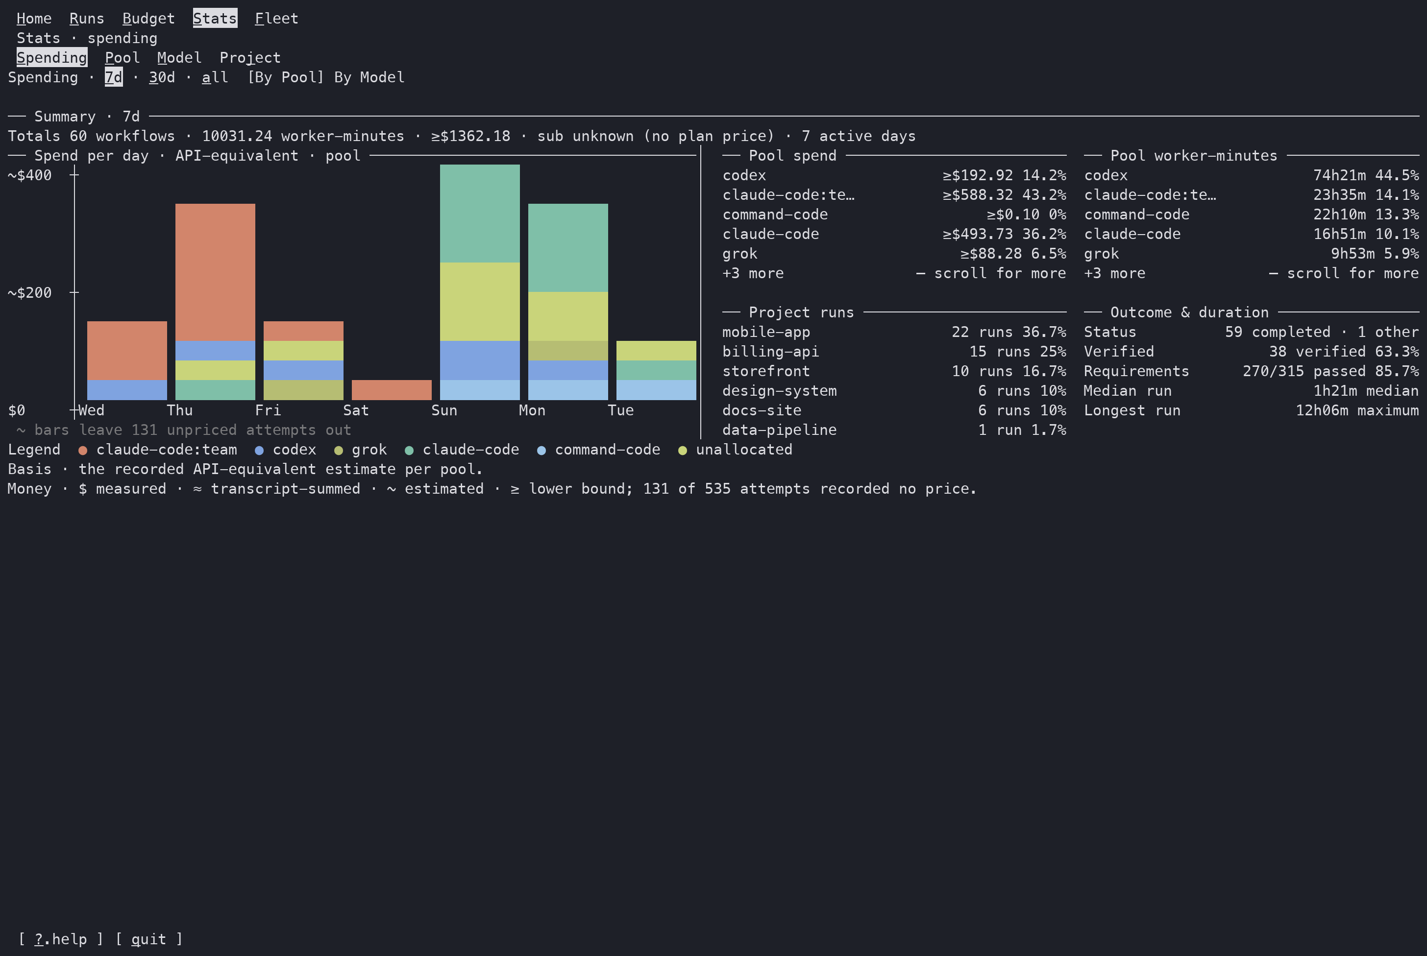Click the grok legend color dot

tap(339, 451)
